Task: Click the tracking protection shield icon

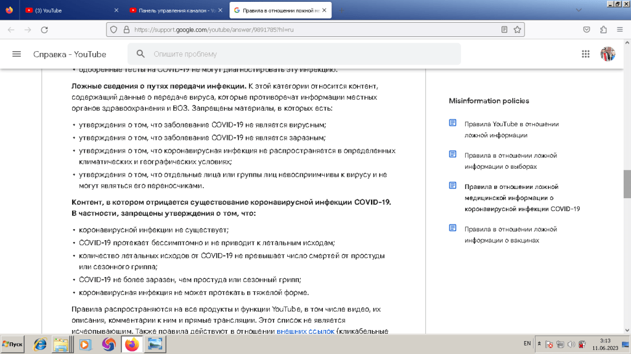Action: [113, 30]
